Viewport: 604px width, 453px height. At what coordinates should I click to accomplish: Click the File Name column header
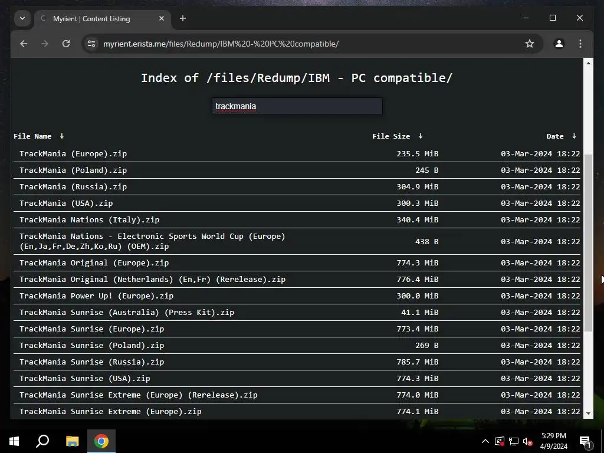(x=32, y=136)
